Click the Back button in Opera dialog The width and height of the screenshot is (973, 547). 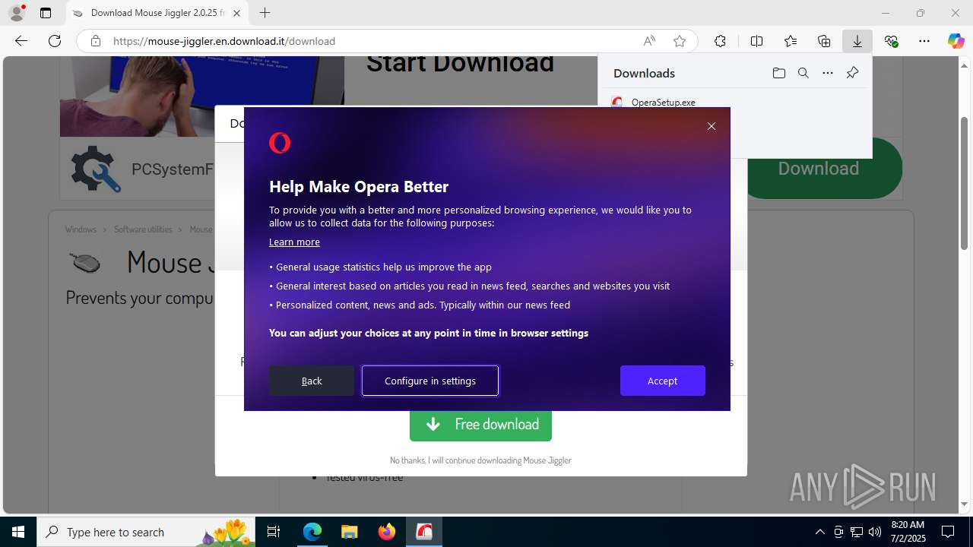click(x=312, y=381)
